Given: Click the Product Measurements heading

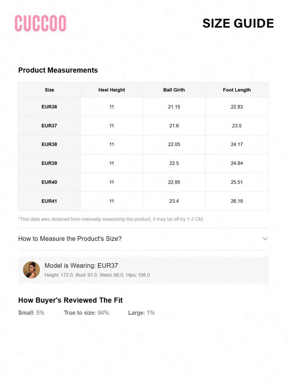Looking at the screenshot, I should point(58,70).
